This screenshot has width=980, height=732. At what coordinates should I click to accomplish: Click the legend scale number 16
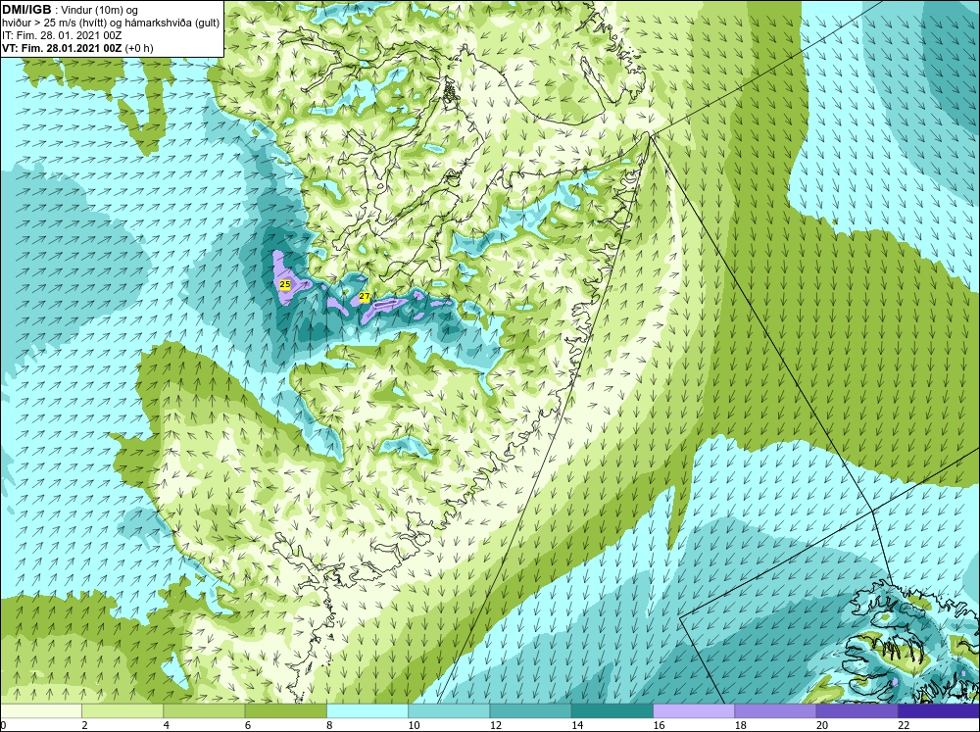[659, 725]
